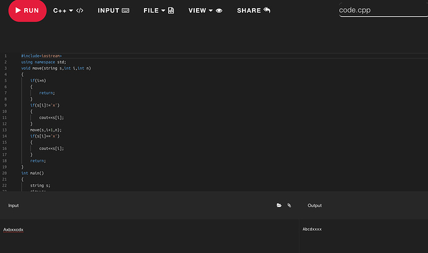Click the play triangle icon in RUN
This screenshot has height=253, width=428.
pyautogui.click(x=18, y=11)
